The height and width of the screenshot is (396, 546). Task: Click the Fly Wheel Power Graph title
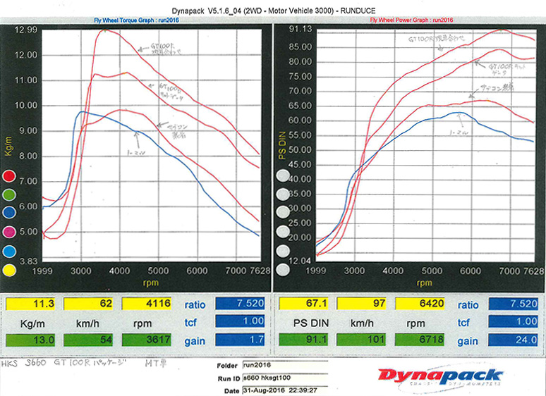tap(410, 21)
